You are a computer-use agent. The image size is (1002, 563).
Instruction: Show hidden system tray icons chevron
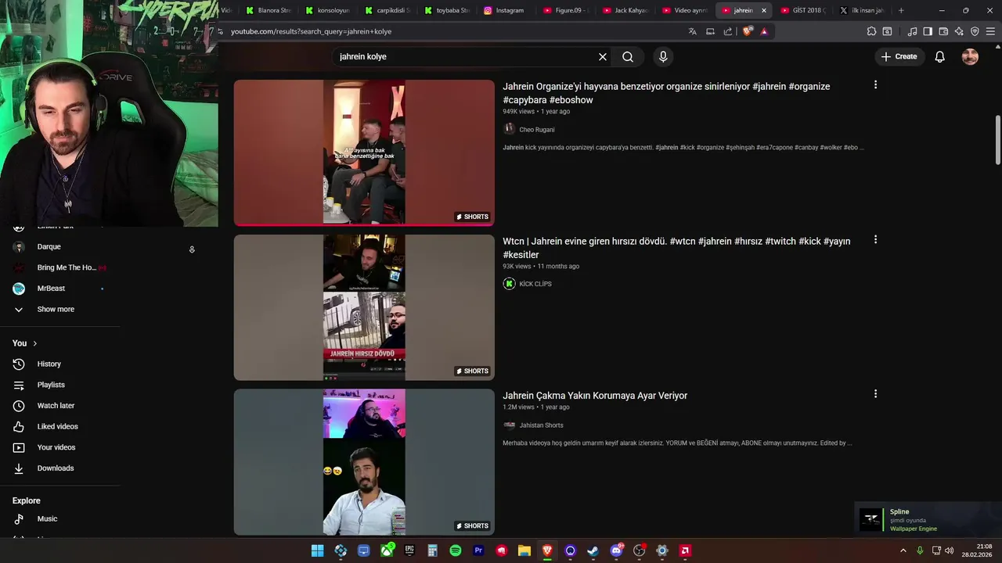903,550
